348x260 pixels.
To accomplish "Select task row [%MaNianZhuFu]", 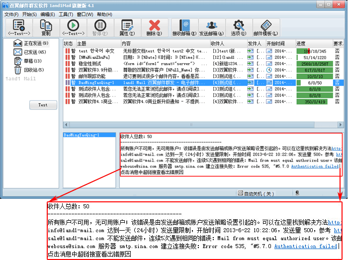I will [203, 57].
